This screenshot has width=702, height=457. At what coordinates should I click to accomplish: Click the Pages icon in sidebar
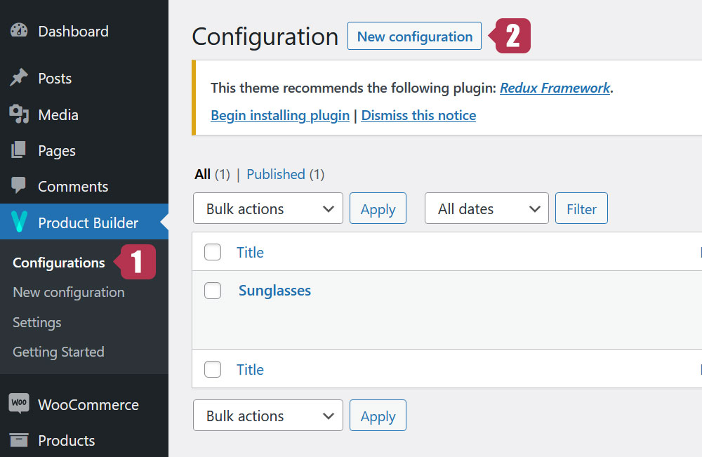(x=18, y=150)
